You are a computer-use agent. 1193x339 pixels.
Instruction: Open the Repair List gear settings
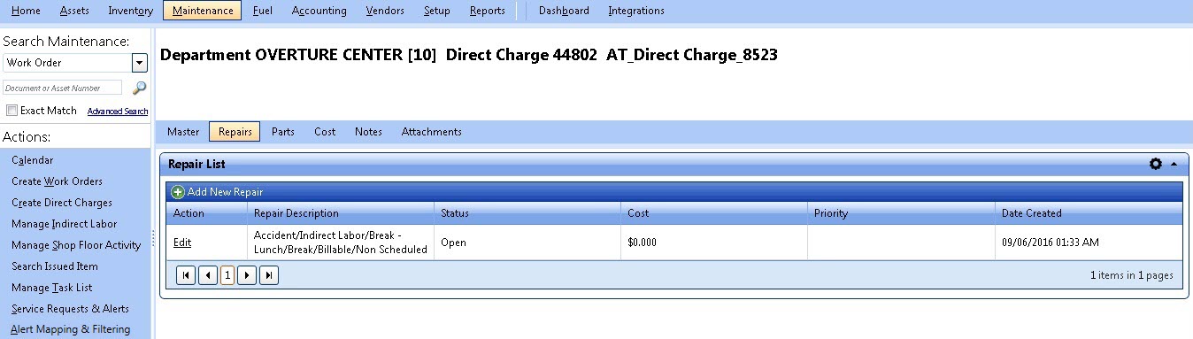point(1155,164)
